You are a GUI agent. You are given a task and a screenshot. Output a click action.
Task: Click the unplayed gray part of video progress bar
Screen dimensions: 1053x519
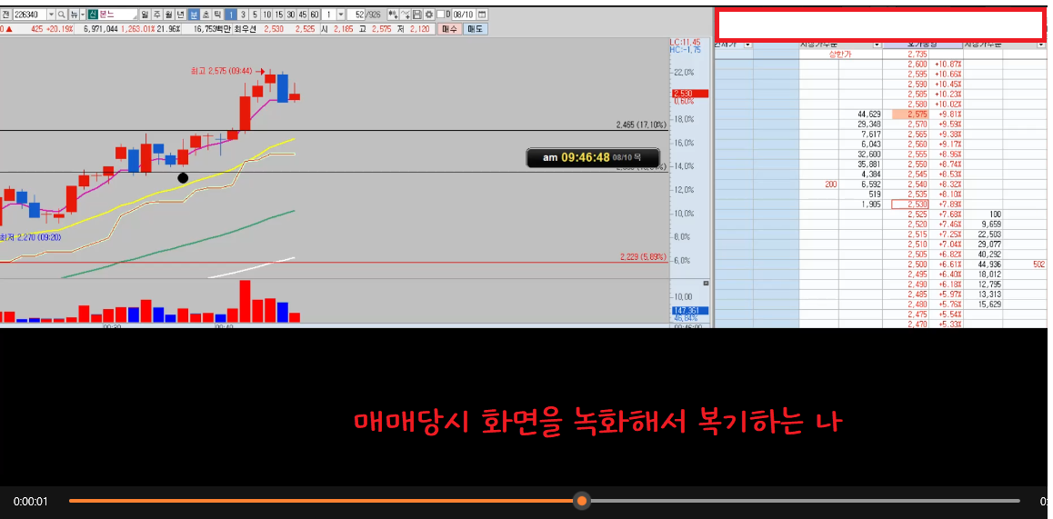click(804, 501)
